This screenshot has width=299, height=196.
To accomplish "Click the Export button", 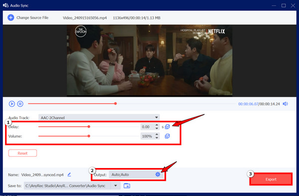I will 271,179.
